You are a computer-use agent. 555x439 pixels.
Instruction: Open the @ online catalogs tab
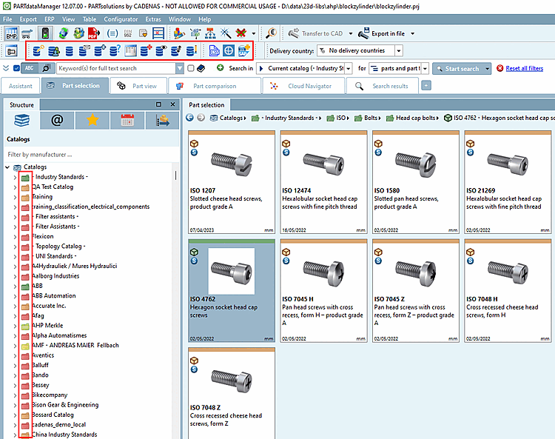(x=58, y=120)
